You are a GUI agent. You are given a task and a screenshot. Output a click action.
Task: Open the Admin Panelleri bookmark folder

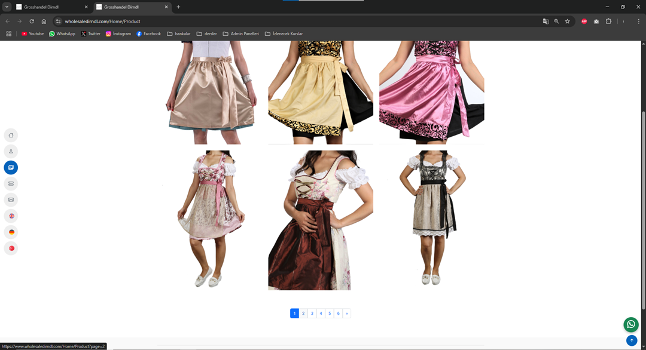(241, 33)
